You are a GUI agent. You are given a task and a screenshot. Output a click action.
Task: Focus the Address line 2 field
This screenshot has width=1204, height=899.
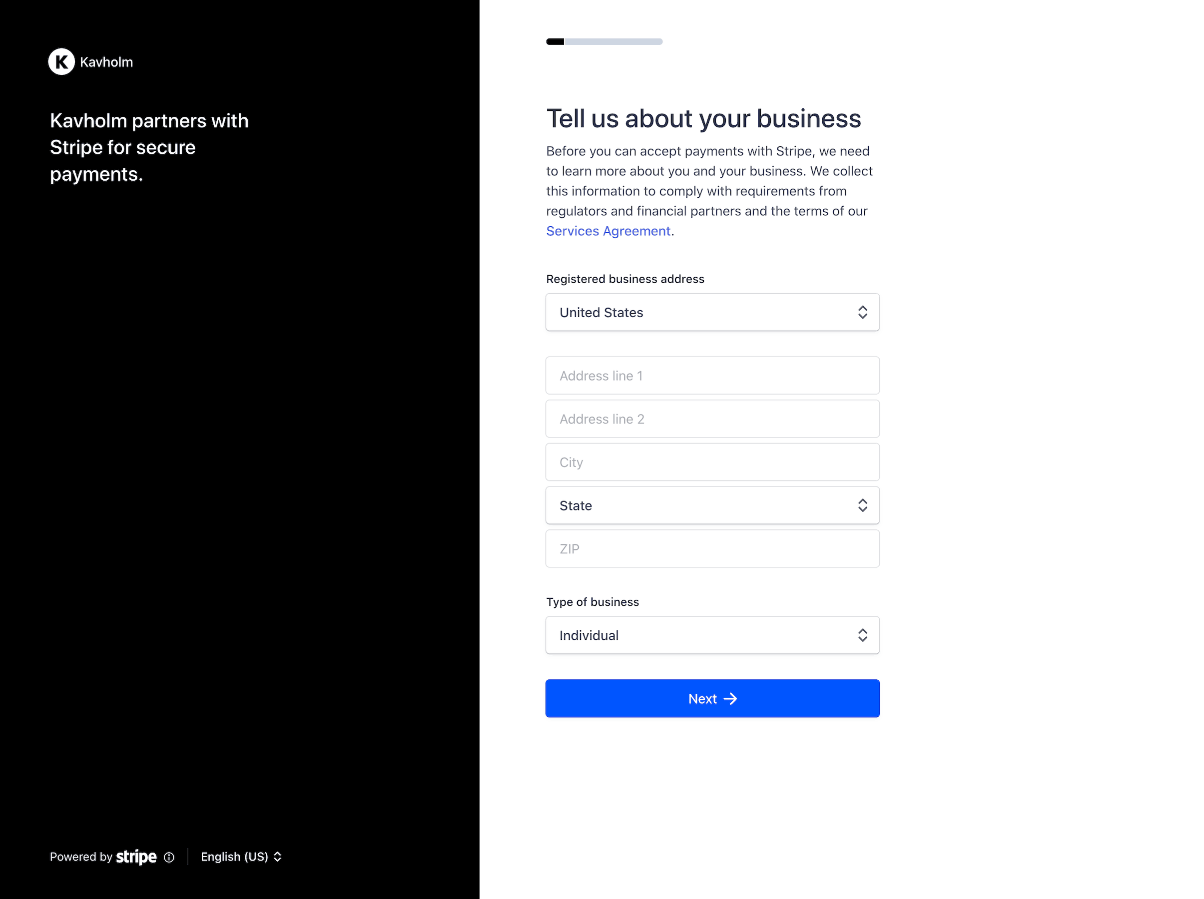point(712,419)
